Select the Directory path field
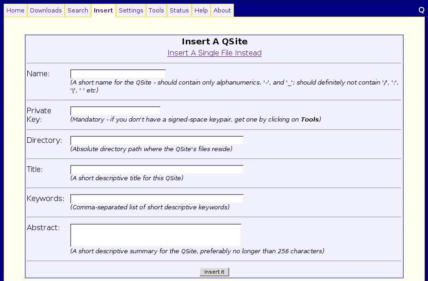 click(157, 140)
